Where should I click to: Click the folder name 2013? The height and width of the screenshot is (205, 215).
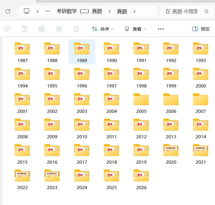171,137
